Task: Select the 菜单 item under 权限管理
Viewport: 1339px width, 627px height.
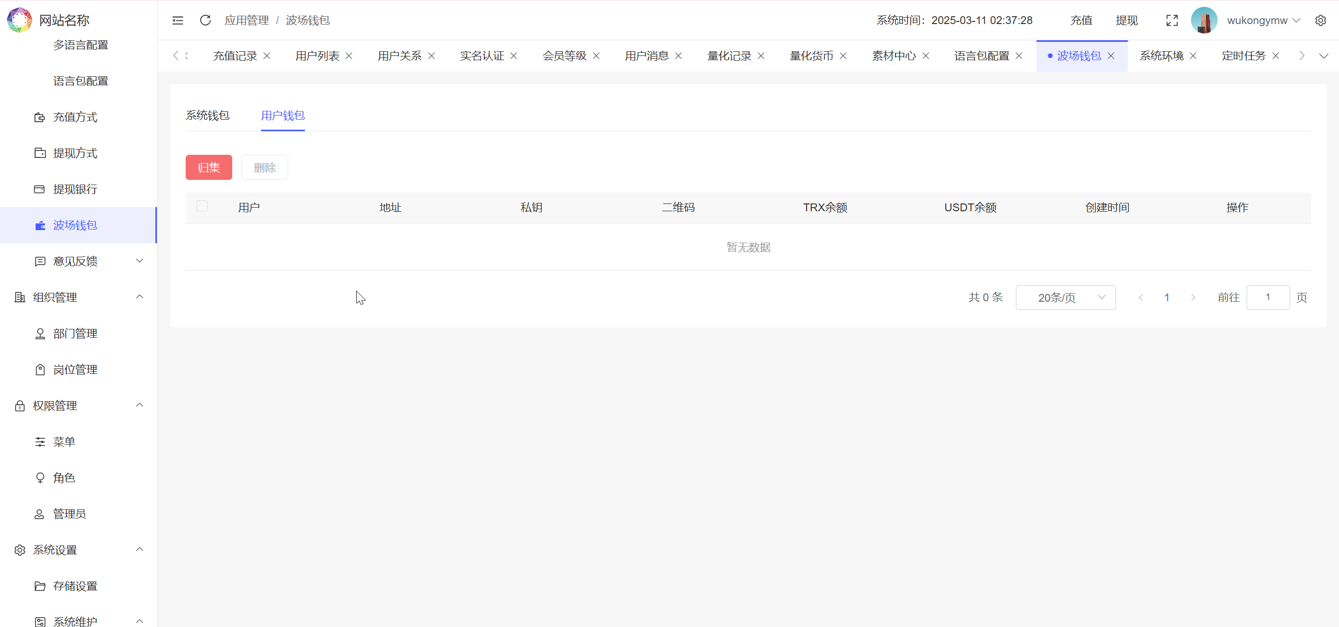Action: pos(64,441)
